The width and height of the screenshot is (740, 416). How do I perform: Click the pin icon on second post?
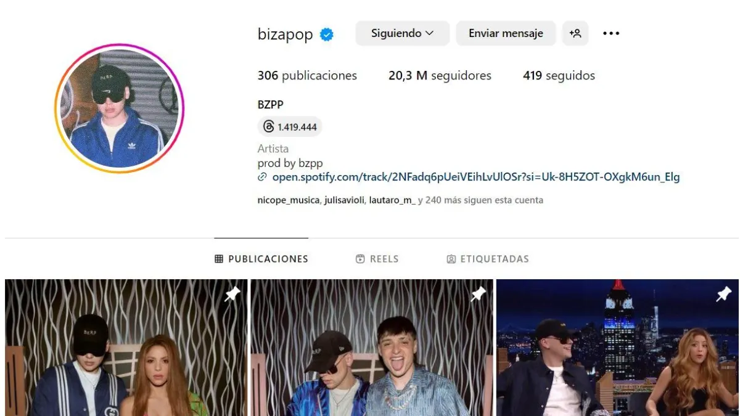coord(478,295)
